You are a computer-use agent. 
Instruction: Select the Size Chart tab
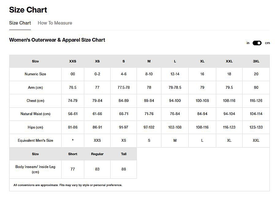pyautogui.click(x=20, y=23)
